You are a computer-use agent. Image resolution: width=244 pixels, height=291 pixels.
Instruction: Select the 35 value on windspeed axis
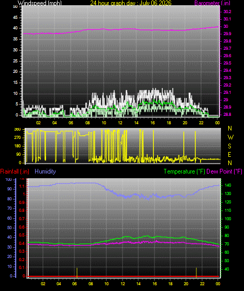15,39
